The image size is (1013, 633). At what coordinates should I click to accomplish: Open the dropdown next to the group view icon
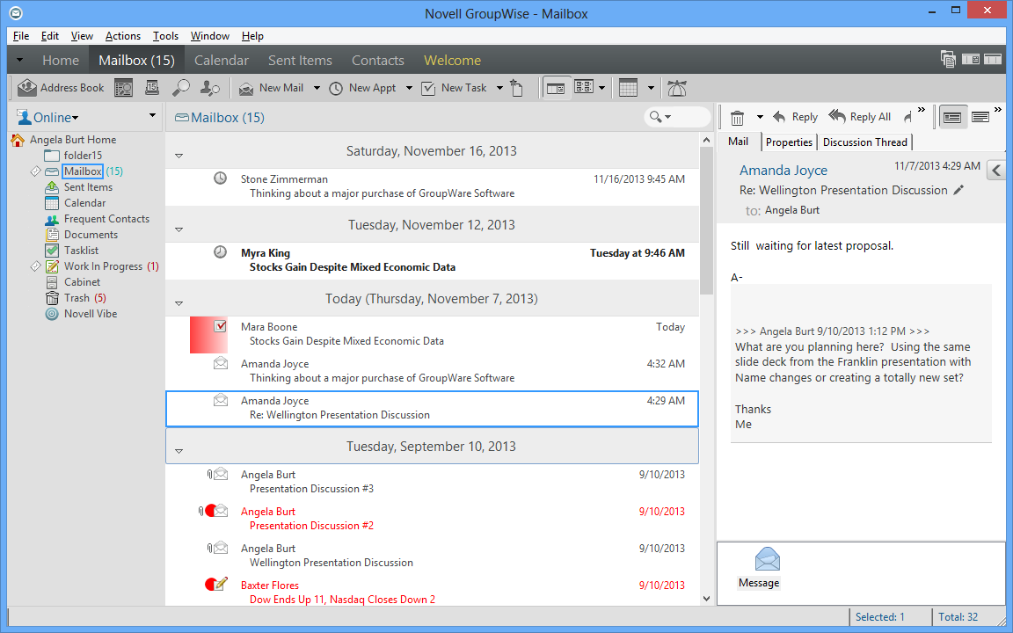[x=602, y=89]
